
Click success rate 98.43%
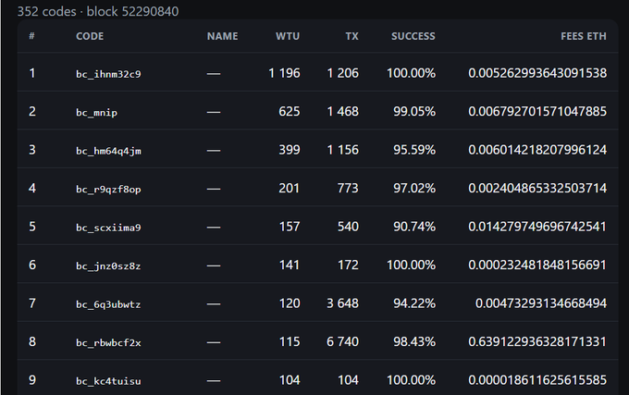(414, 341)
